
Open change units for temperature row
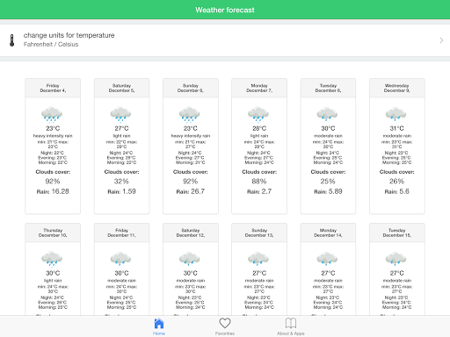(x=225, y=40)
